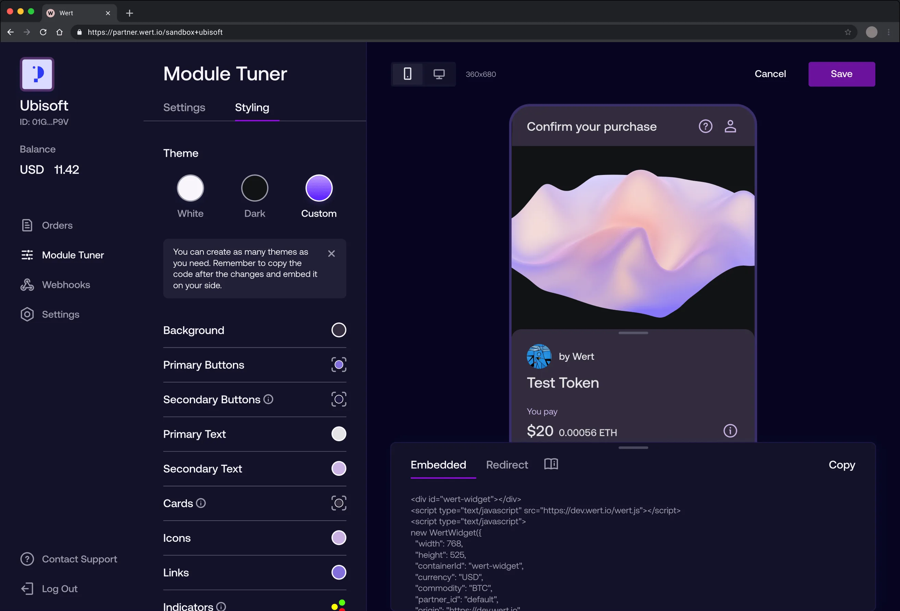
Task: Open Webhooks from the sidebar
Action: coord(66,285)
